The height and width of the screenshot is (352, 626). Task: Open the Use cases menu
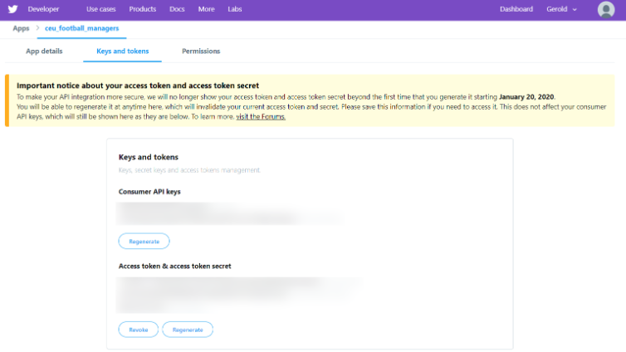(x=101, y=9)
